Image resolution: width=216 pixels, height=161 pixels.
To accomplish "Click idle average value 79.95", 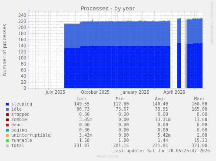I will (x=161, y=109).
